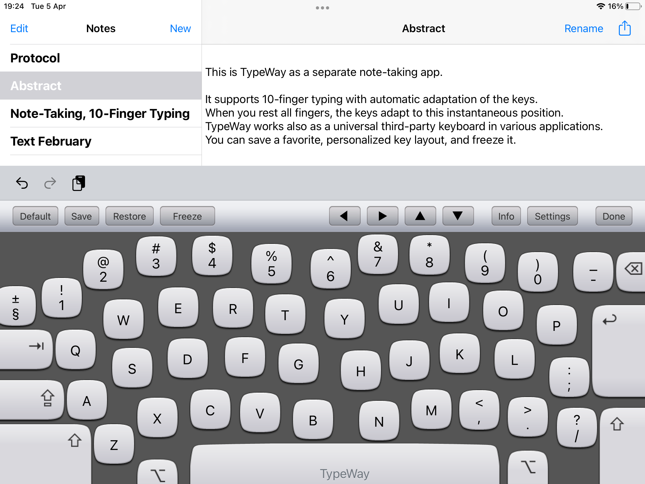
Task: Freeze the keyboard layout
Action: pyautogui.click(x=187, y=216)
